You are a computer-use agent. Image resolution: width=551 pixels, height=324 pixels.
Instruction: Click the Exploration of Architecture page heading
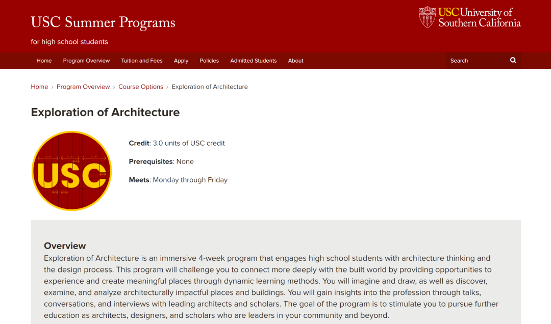[105, 112]
